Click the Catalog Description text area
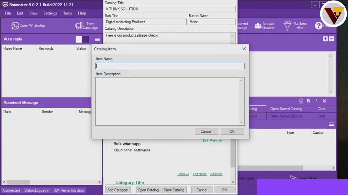Image resolution: width=348 pixels, height=195 pixels. point(167,38)
